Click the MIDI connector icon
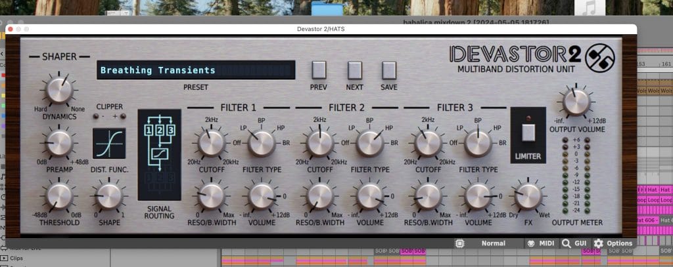The image size is (673, 267). [530, 243]
